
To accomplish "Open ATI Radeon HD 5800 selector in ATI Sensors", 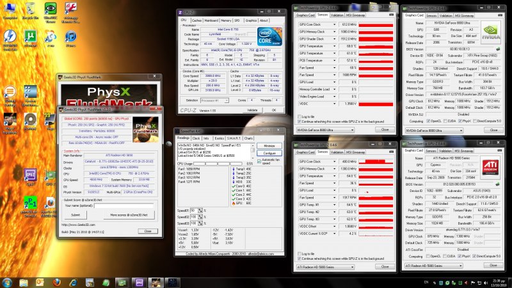I will coord(325,267).
